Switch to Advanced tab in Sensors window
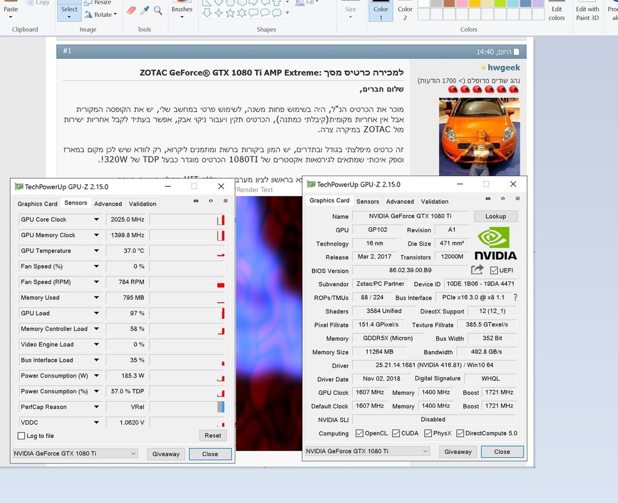The height and width of the screenshot is (503, 618). click(x=108, y=204)
